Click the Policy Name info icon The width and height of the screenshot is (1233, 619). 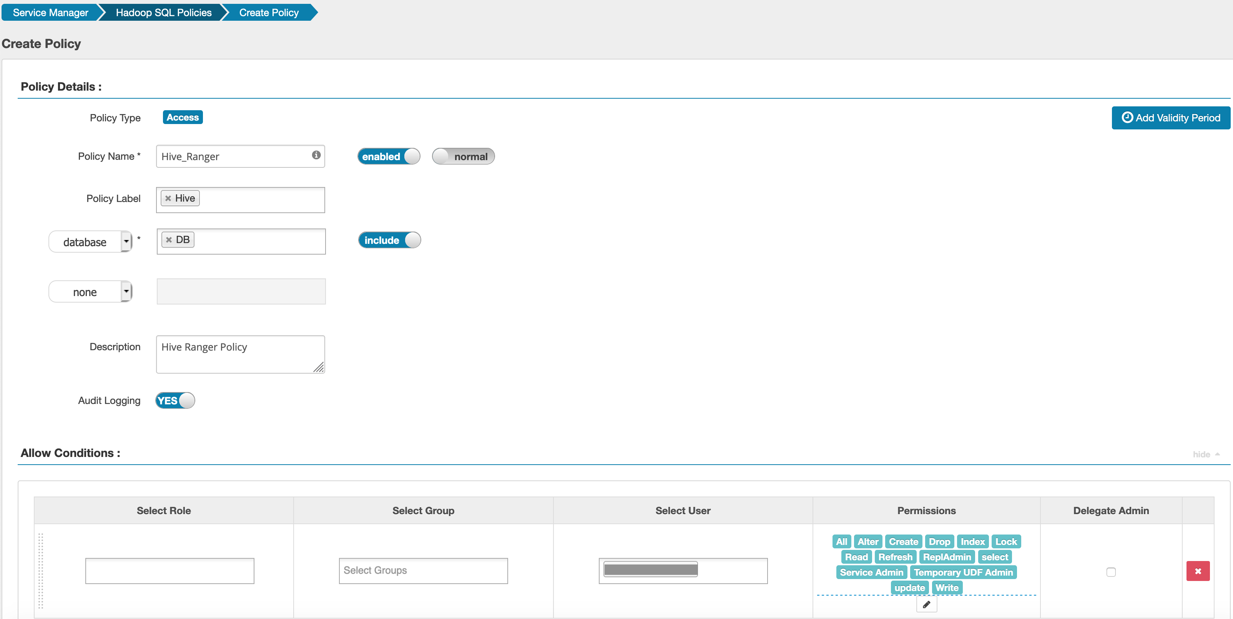click(316, 155)
